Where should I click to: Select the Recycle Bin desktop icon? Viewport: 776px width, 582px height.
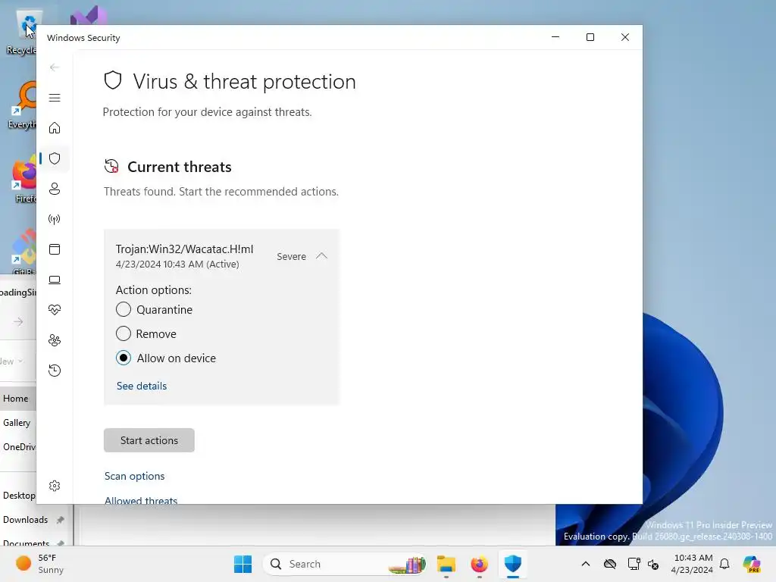tap(23, 33)
